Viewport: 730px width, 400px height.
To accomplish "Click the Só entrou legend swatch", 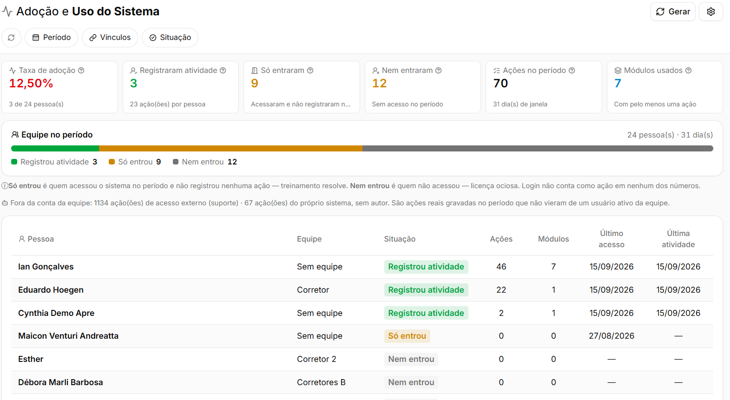I will (112, 162).
